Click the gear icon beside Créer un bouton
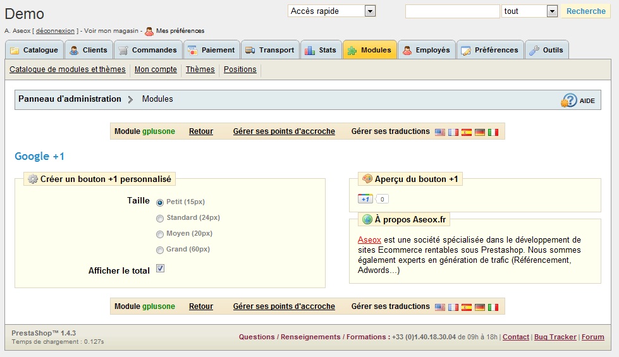This screenshot has height=357, width=619. pyautogui.click(x=33, y=179)
